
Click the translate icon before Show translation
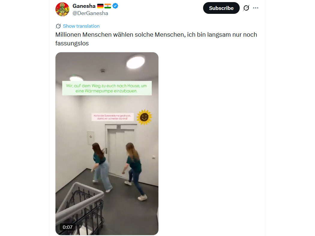coord(58,26)
